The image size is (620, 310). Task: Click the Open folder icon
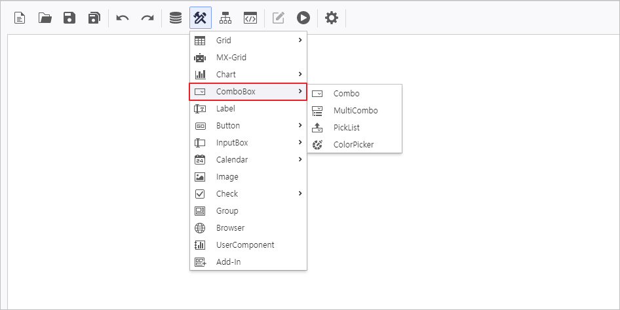click(x=45, y=18)
